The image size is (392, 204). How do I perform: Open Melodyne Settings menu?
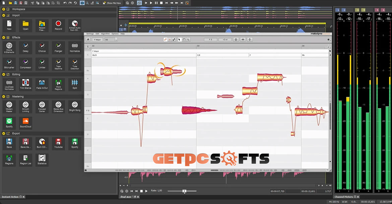(x=90, y=34)
